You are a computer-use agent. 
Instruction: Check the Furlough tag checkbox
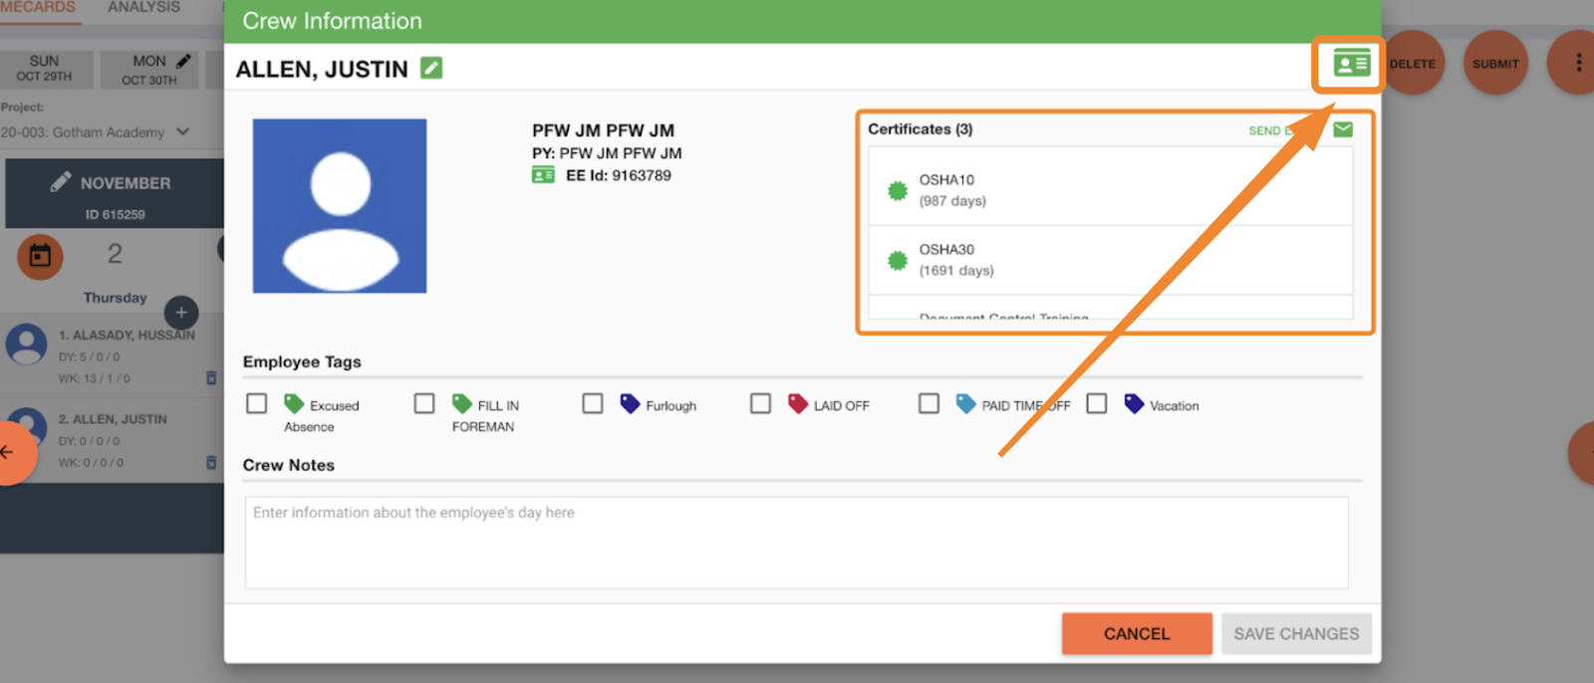(593, 403)
